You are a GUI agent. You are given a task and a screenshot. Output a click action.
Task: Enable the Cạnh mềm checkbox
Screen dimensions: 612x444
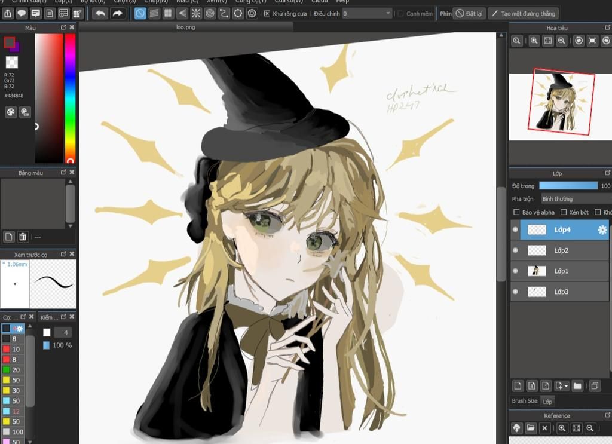(x=400, y=13)
